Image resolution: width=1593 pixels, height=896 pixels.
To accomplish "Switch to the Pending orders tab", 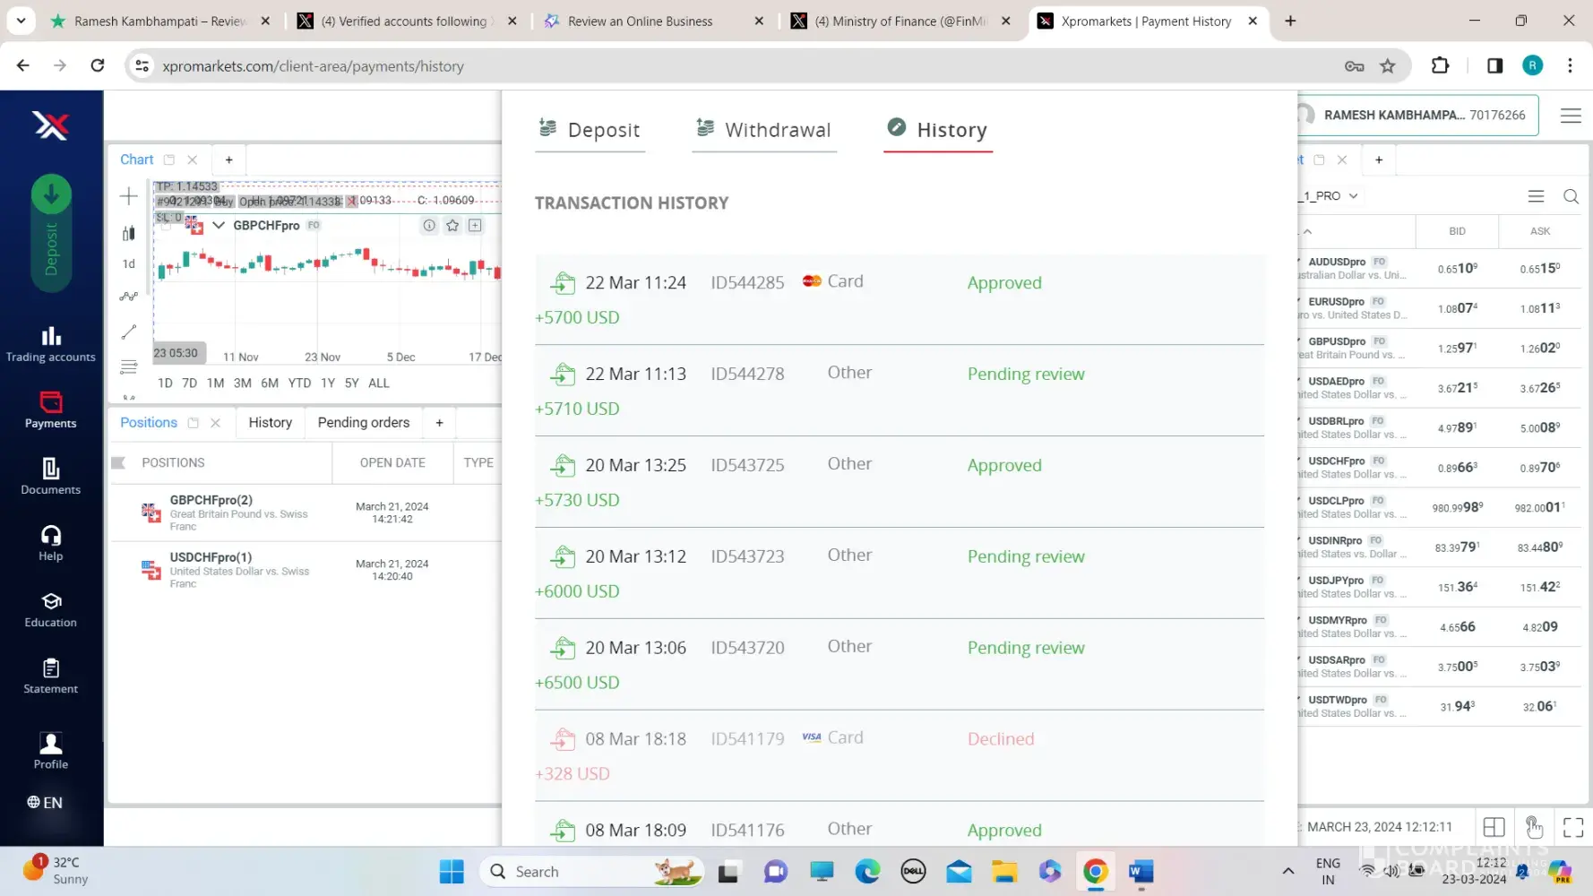I will pos(363,422).
